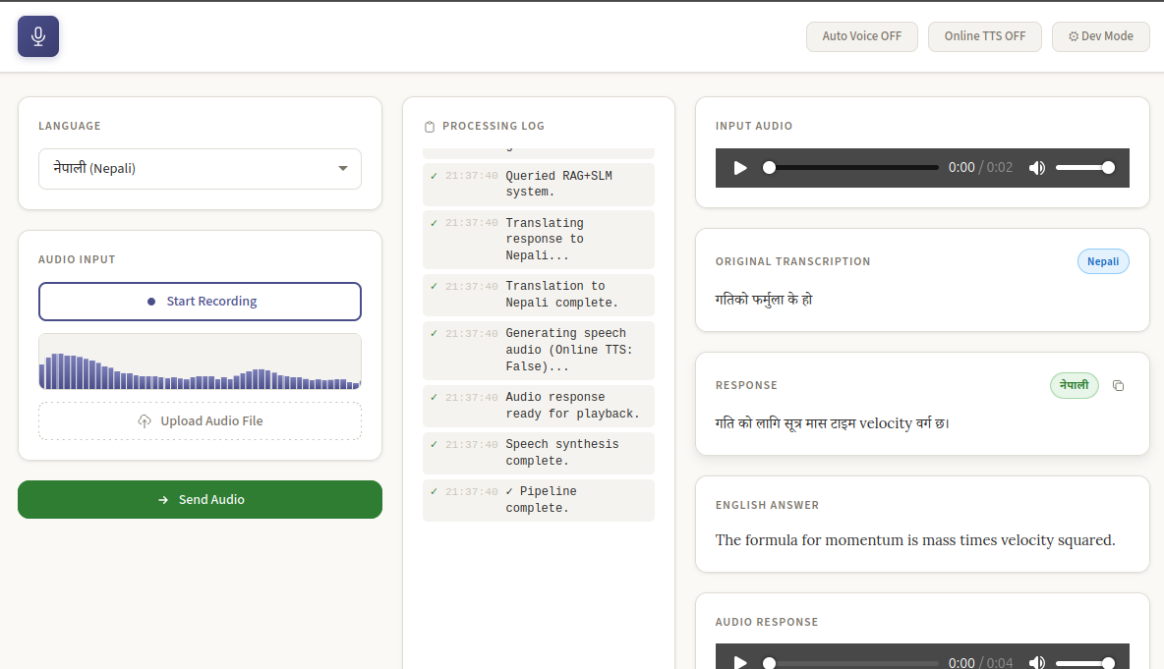The height and width of the screenshot is (669, 1164).
Task: Open Dev Mode via the gear icon
Action: coord(1074,36)
